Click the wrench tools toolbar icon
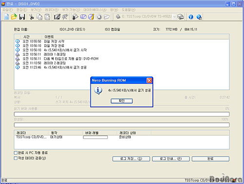244x184 pixels. (65, 17)
